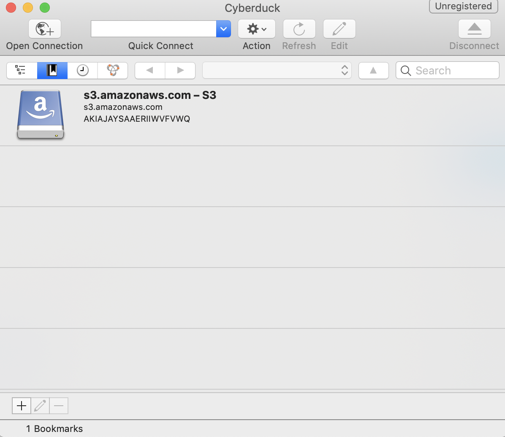Switch to the Bonjour tab
This screenshot has height=437, width=505.
(x=113, y=70)
